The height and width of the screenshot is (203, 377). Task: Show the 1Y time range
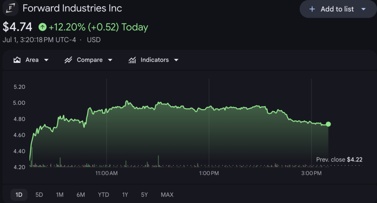tap(125, 195)
